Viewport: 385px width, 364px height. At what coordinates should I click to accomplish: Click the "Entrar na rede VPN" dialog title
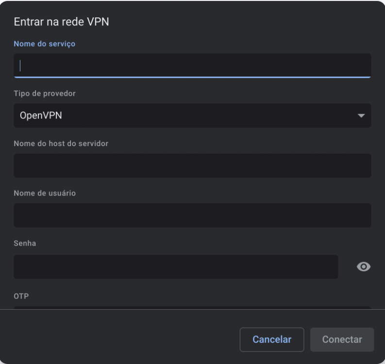tap(61, 22)
